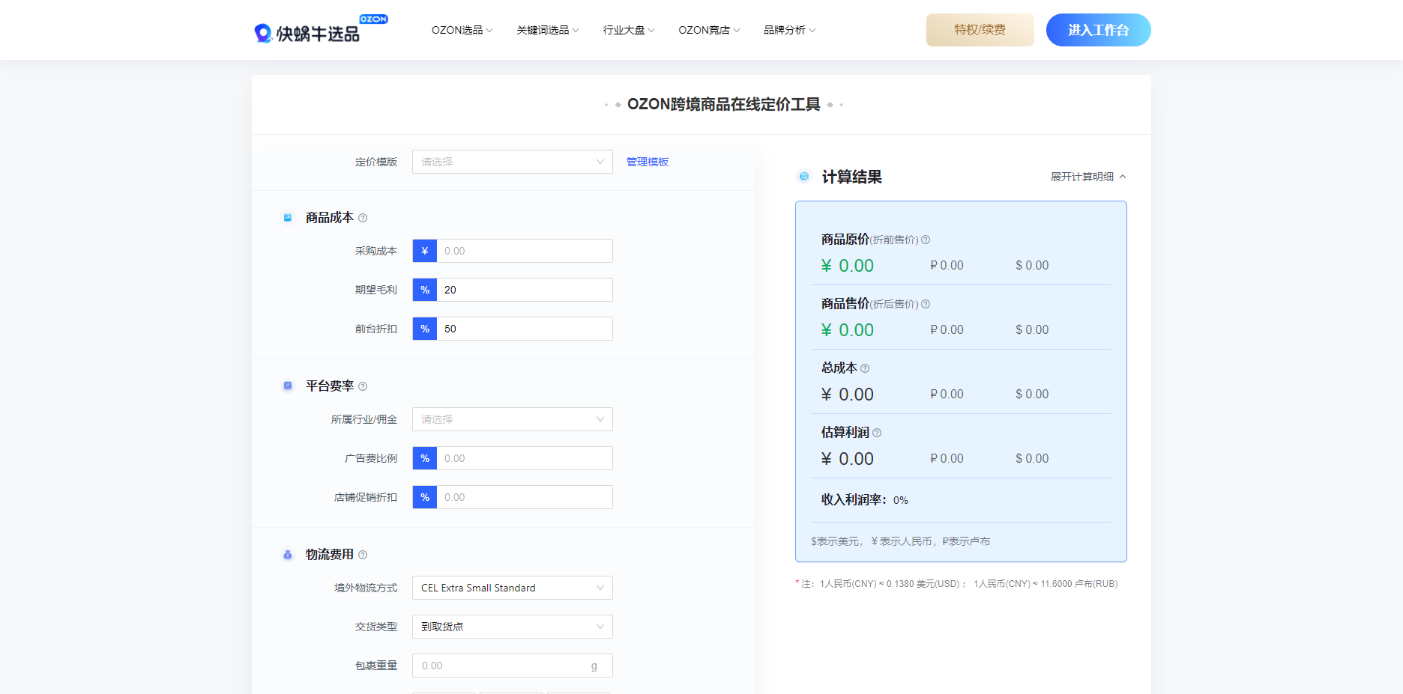Click the ¥ prefix of 采购成本
Screen dimensions: 1403x694
(425, 251)
